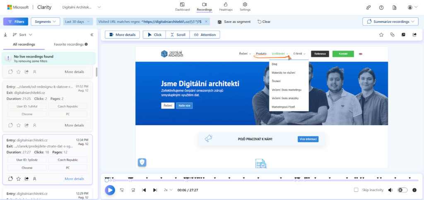Open the help question-mark icon
The width and height of the screenshot is (424, 200).
coord(381,7)
